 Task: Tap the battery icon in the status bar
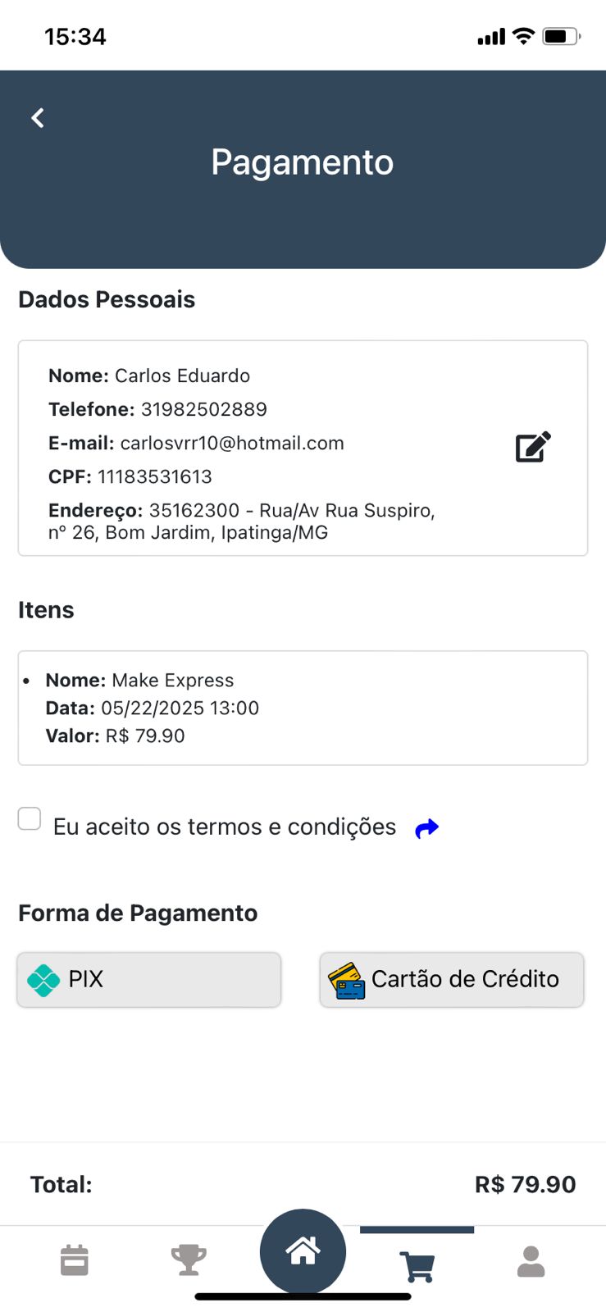(561, 37)
